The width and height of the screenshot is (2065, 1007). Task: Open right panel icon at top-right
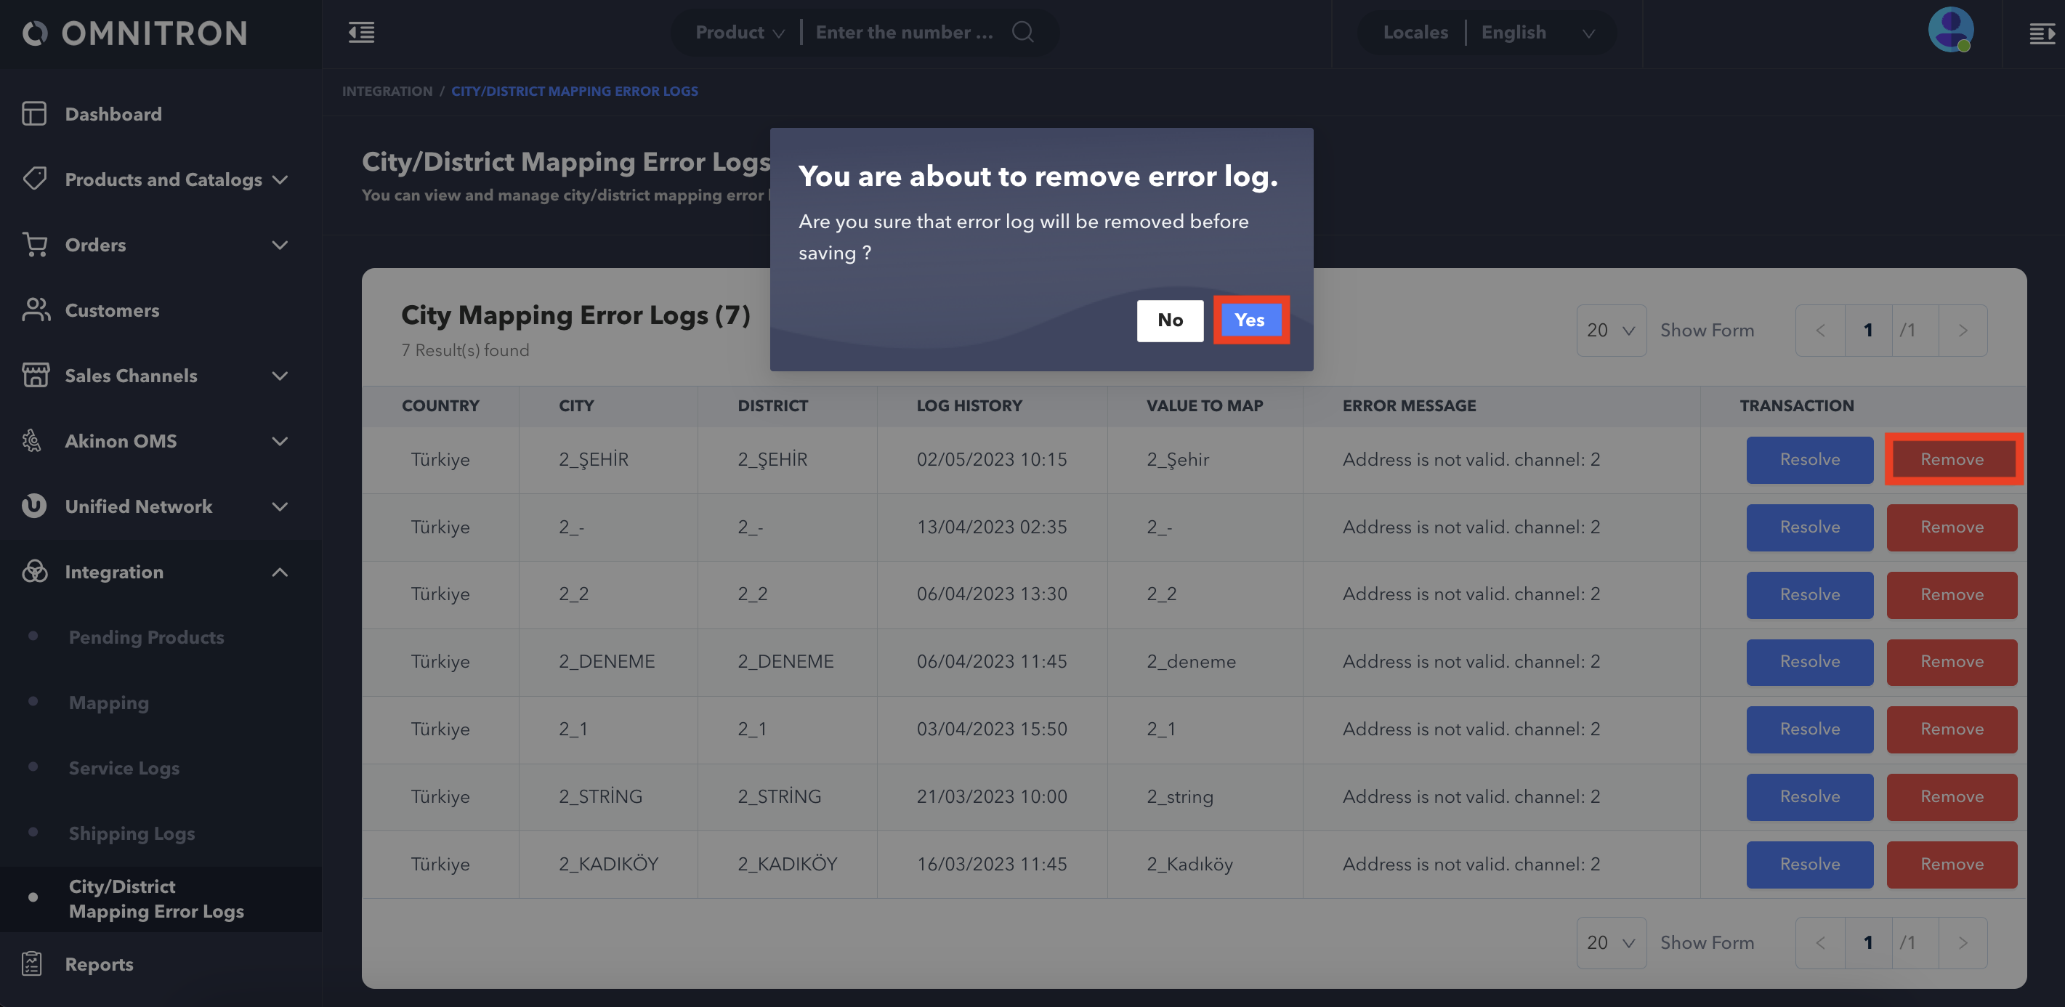click(2041, 33)
